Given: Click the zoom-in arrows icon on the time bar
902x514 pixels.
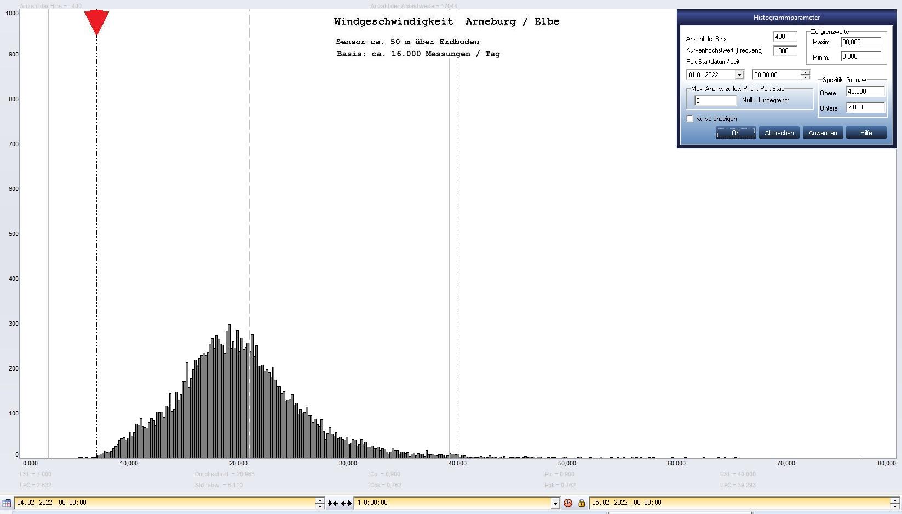Looking at the screenshot, I should click(x=332, y=503).
